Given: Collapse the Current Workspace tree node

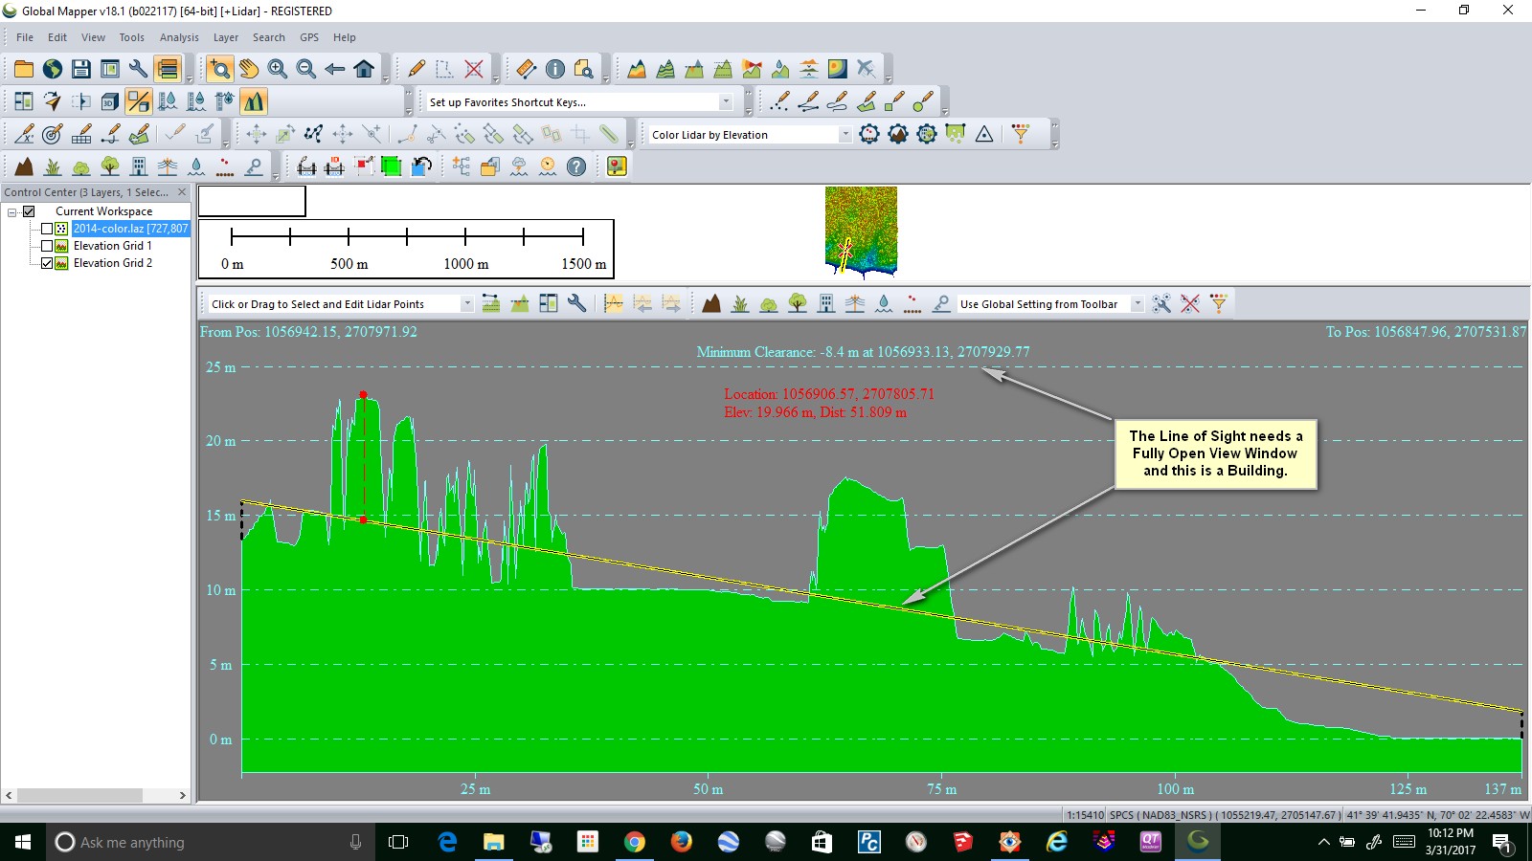Looking at the screenshot, I should (12, 211).
